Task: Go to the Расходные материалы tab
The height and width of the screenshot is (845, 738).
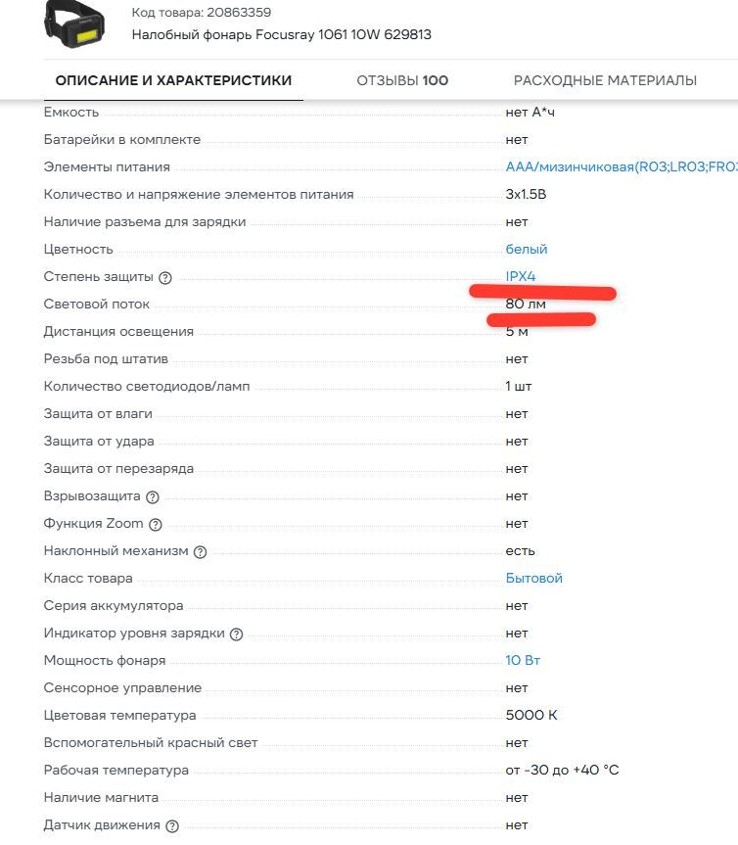Action: point(605,80)
